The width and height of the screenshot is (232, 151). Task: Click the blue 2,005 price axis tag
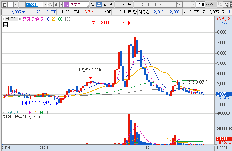point(223,94)
